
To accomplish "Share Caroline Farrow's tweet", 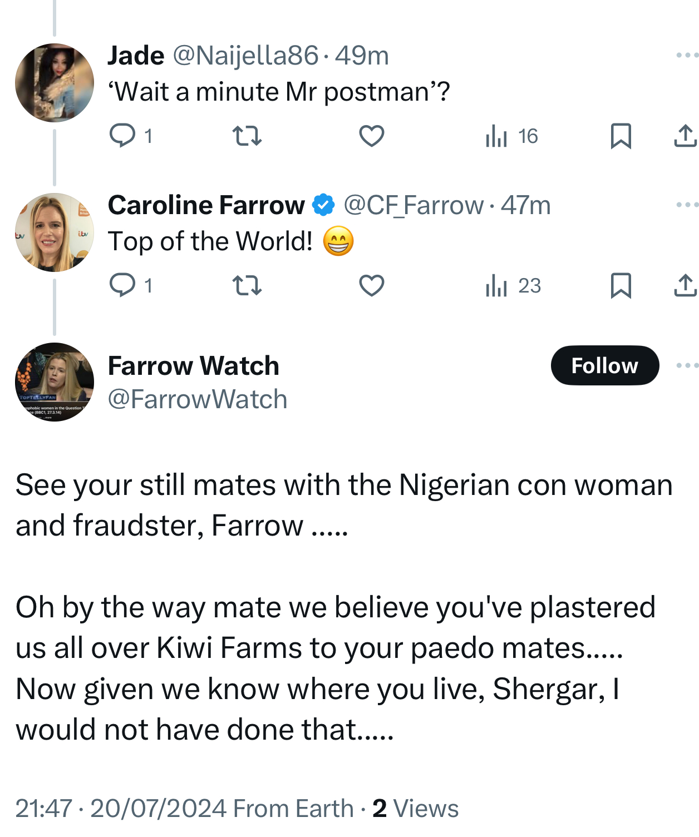I will 685,285.
